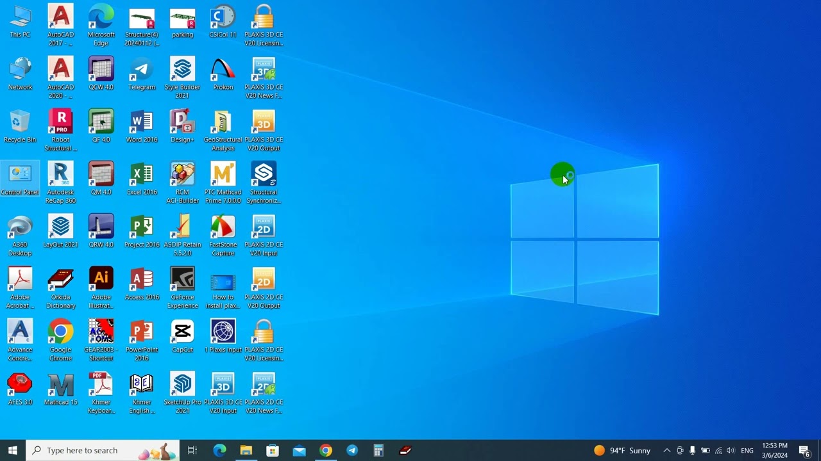
Task: Select the Design+ shortcut
Action: point(182,127)
